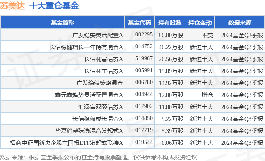Click the 12.00万股 holding value

pyautogui.click(x=171, y=95)
